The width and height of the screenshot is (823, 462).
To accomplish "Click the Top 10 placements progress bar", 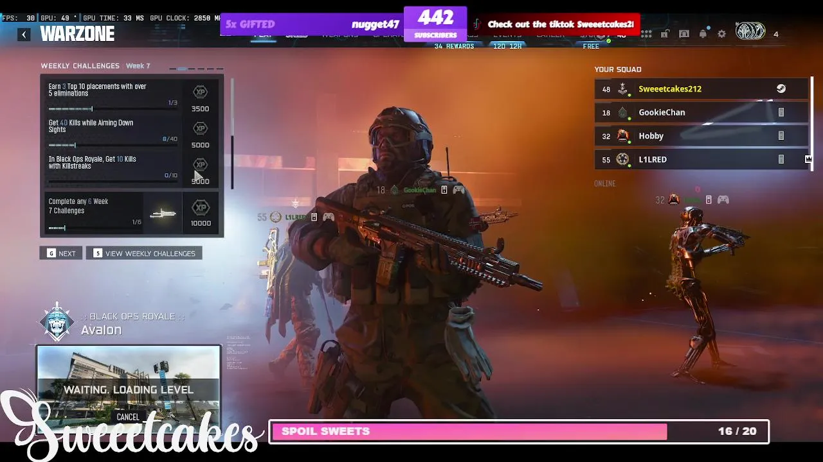I will tap(113, 109).
